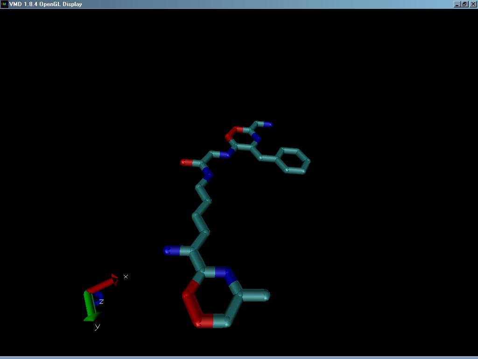Close the VMD OpenGL Display window
Viewport: 478px width, 359px height.
472,4
